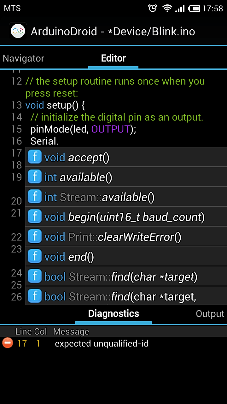
Task: Tap the pinMode(led, OUTPUT) code line
Action: pos(83,129)
